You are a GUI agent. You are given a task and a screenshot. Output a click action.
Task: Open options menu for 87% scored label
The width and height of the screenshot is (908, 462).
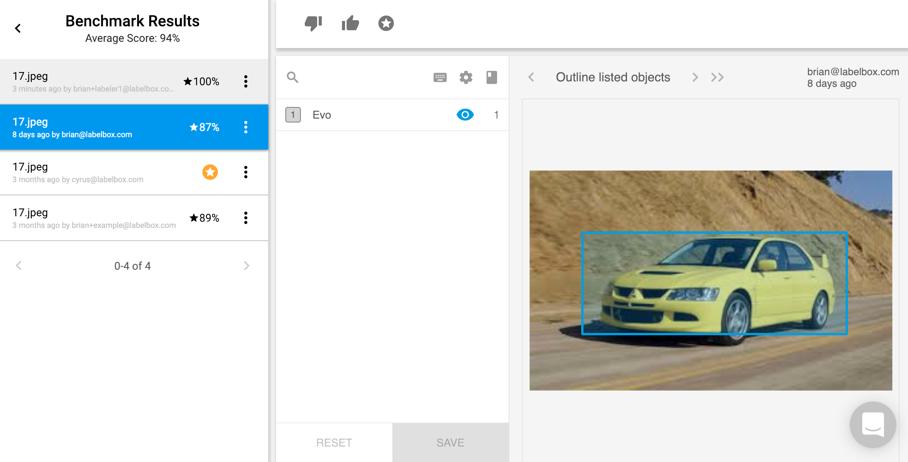pos(246,127)
